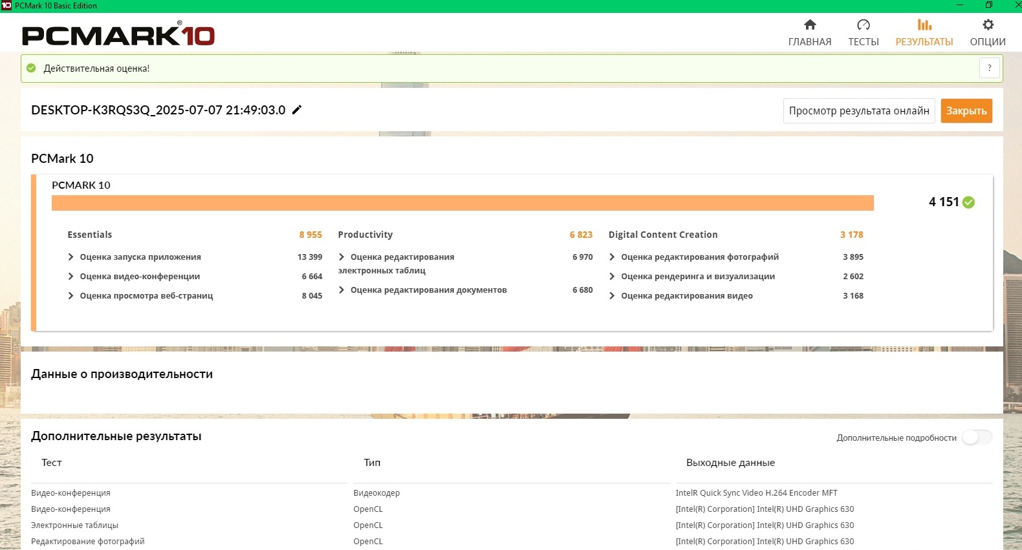This screenshot has height=550, width=1022.
Task: Click the score 8 045
Action: tap(312, 296)
